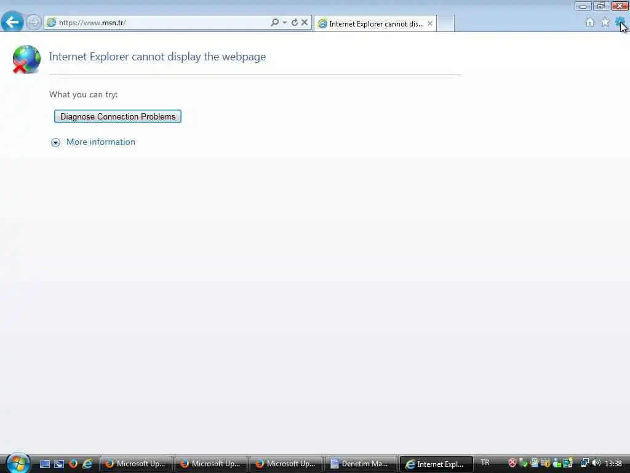Click the yellow shield update tray icon
630x473 pixels.
[x=546, y=463]
